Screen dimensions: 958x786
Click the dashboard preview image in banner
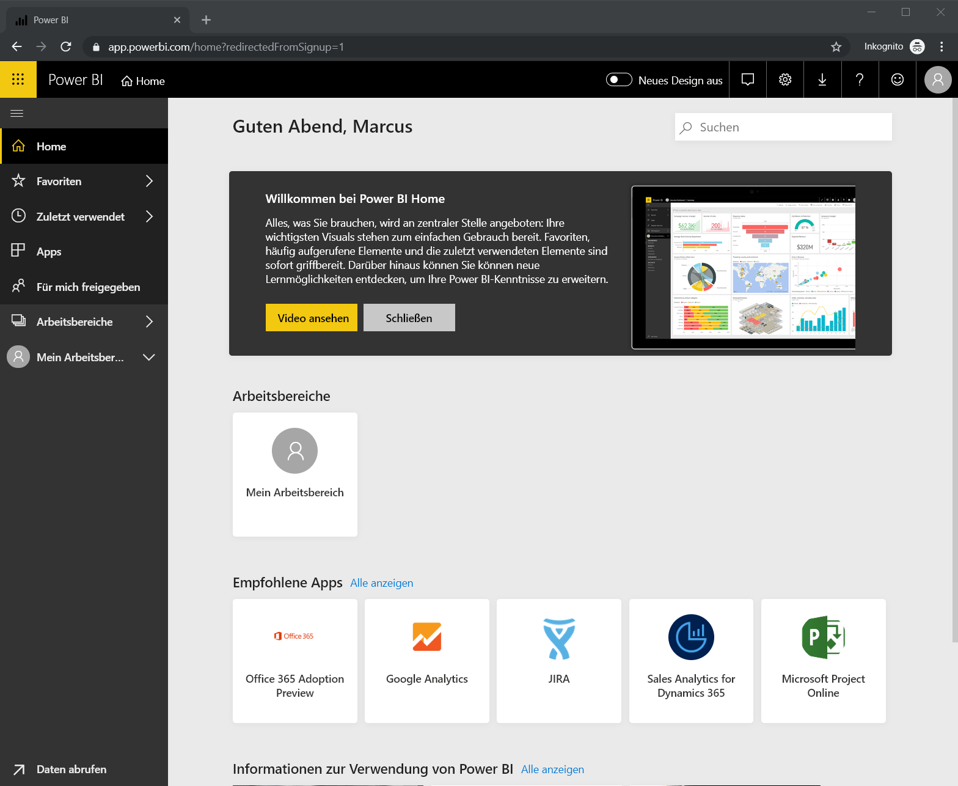click(x=744, y=268)
